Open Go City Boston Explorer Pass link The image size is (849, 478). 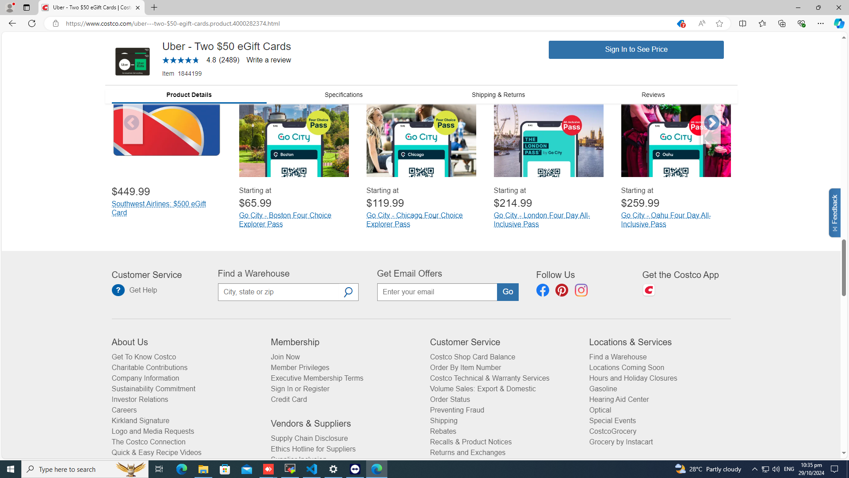(285, 220)
